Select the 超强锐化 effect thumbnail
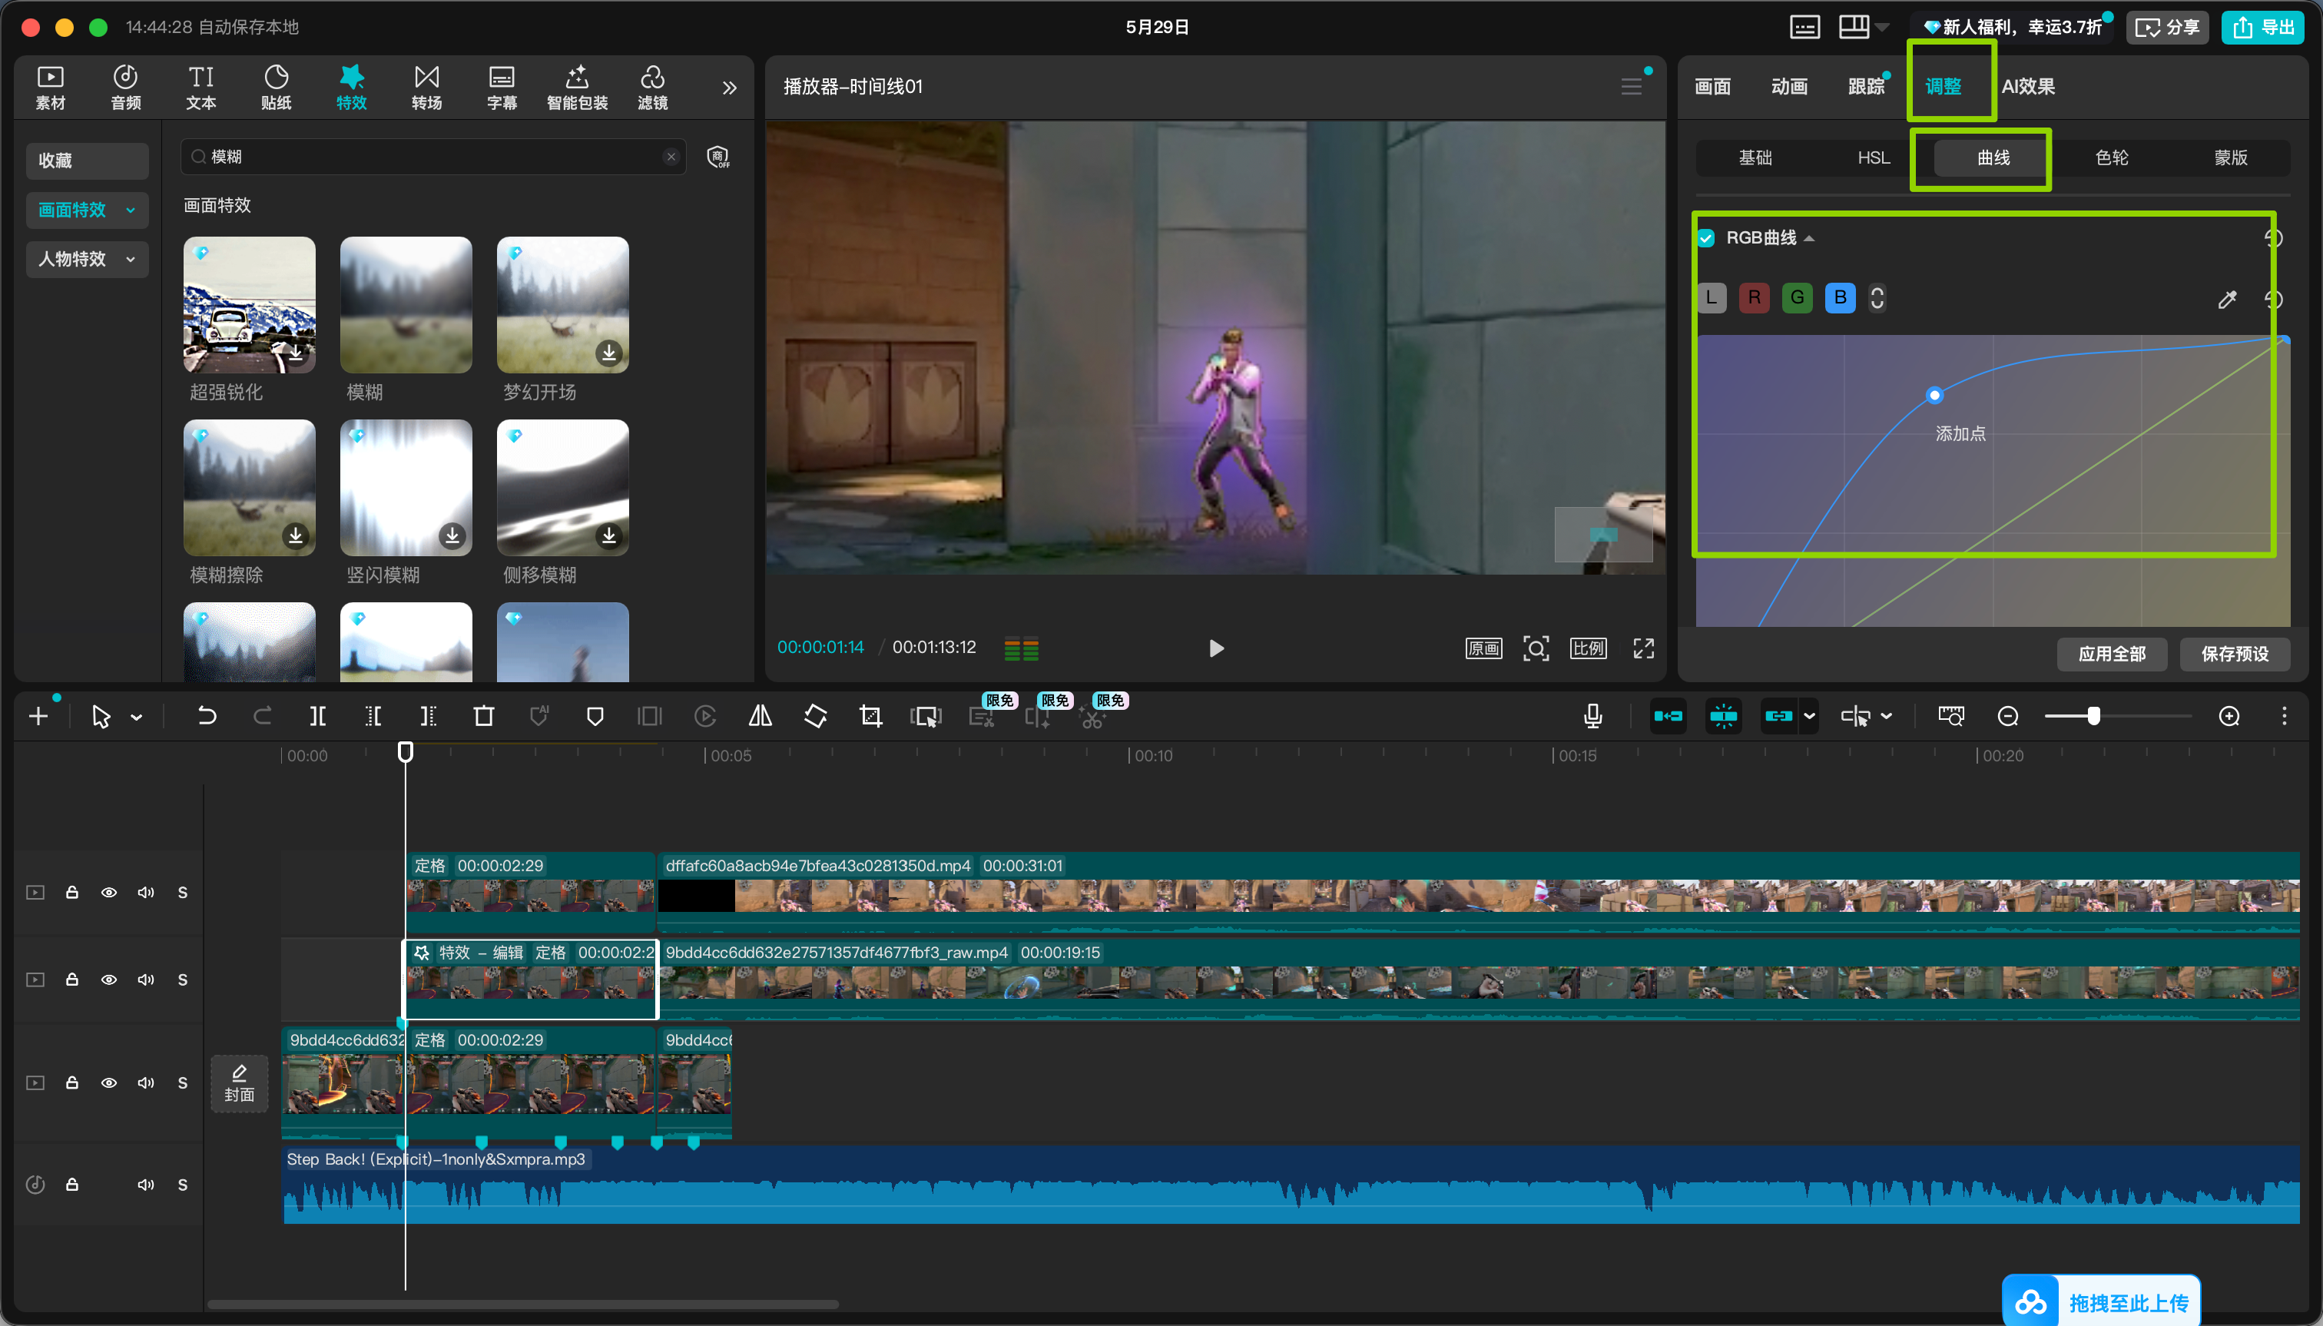This screenshot has width=2323, height=1326. [x=249, y=305]
